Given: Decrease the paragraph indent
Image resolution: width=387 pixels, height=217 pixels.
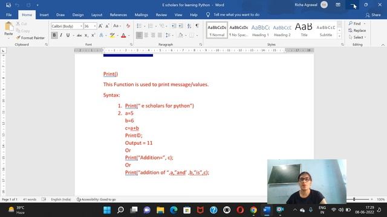Looking at the screenshot, I should [x=174, y=26].
